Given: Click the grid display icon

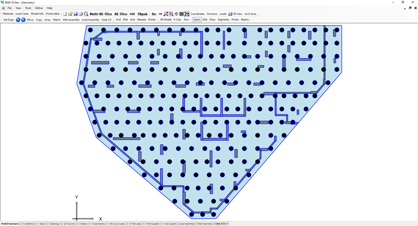Looking at the screenshot, I should [x=181, y=14].
